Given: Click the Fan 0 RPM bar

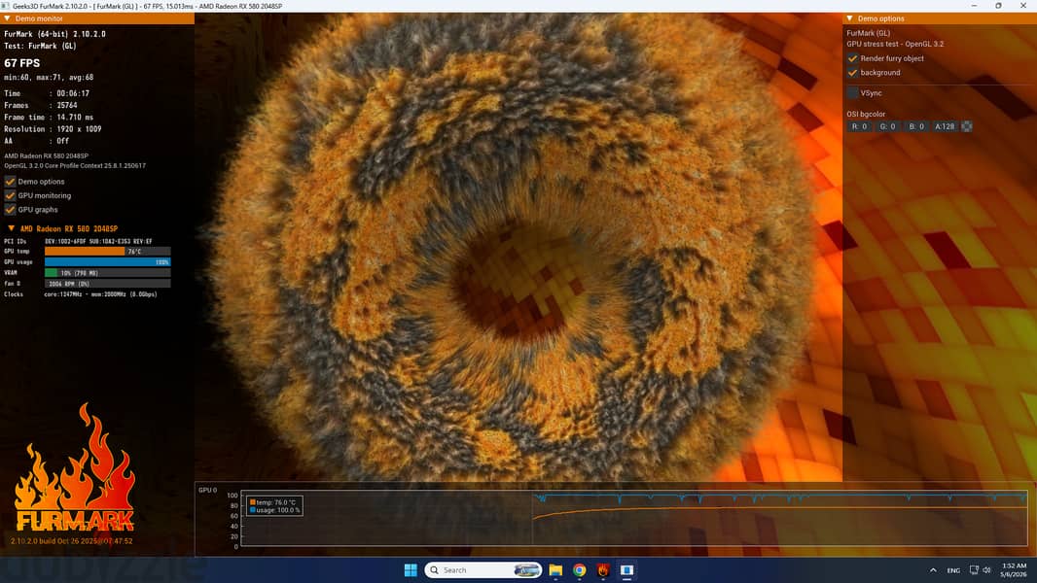Looking at the screenshot, I should coord(108,284).
